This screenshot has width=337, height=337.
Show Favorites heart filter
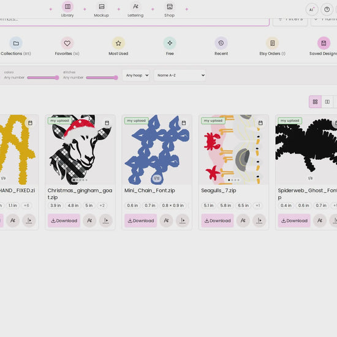pyautogui.click(x=67, y=47)
